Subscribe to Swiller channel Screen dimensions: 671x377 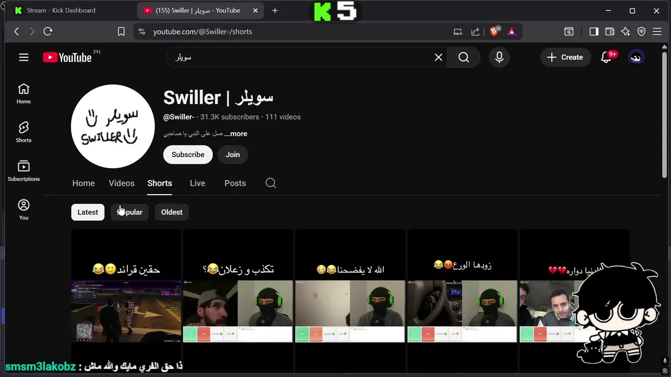point(188,154)
